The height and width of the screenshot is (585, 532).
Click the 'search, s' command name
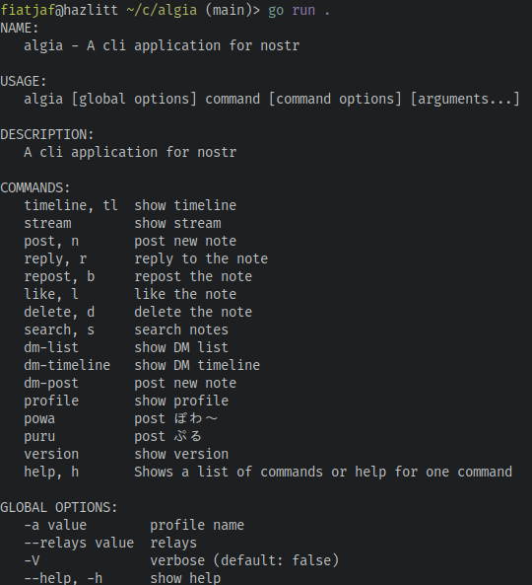click(59, 329)
